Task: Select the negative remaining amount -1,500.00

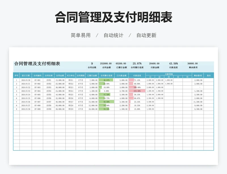Action: pos(197,91)
